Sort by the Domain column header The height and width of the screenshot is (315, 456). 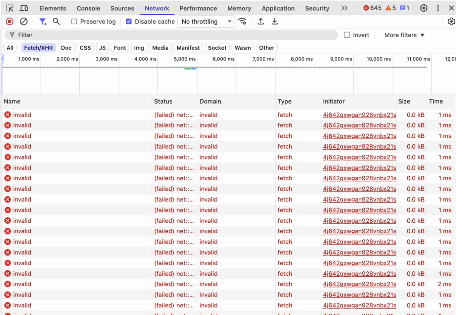[x=236, y=101]
